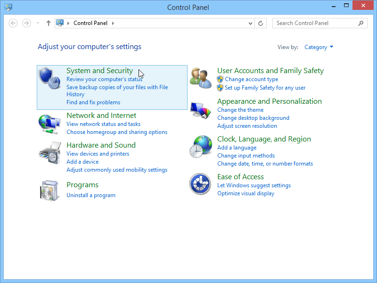Click Add a device link

click(82, 162)
